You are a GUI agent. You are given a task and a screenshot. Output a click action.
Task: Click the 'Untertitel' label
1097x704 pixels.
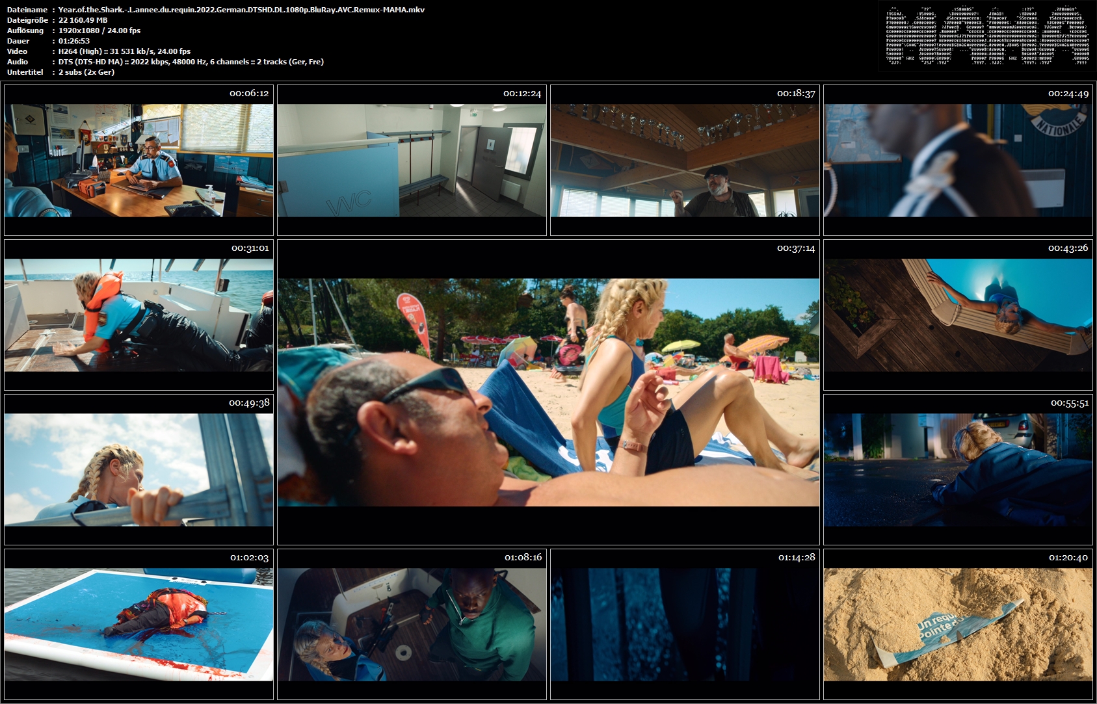point(25,72)
